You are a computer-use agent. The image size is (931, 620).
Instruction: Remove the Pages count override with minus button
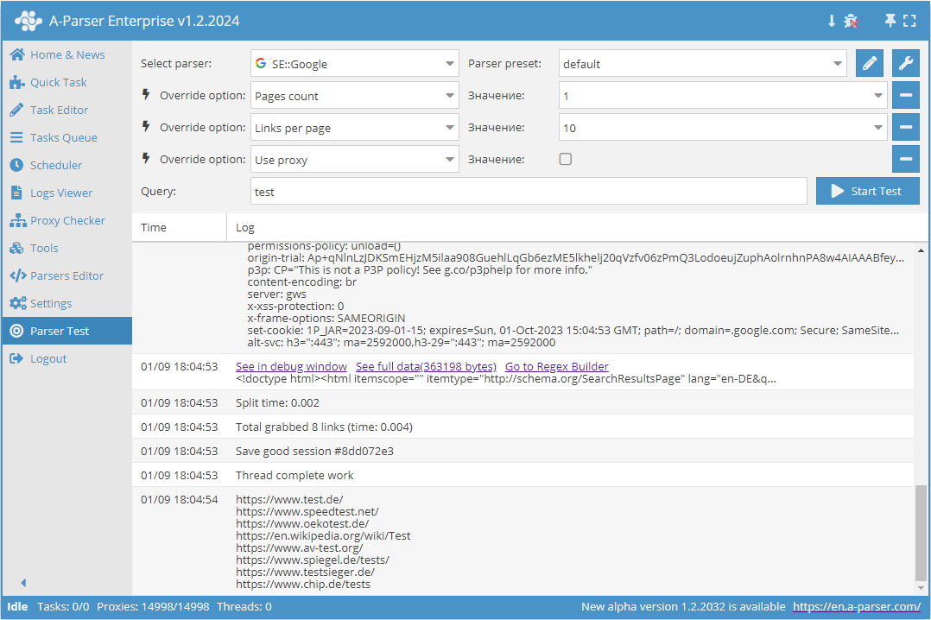[x=905, y=95]
